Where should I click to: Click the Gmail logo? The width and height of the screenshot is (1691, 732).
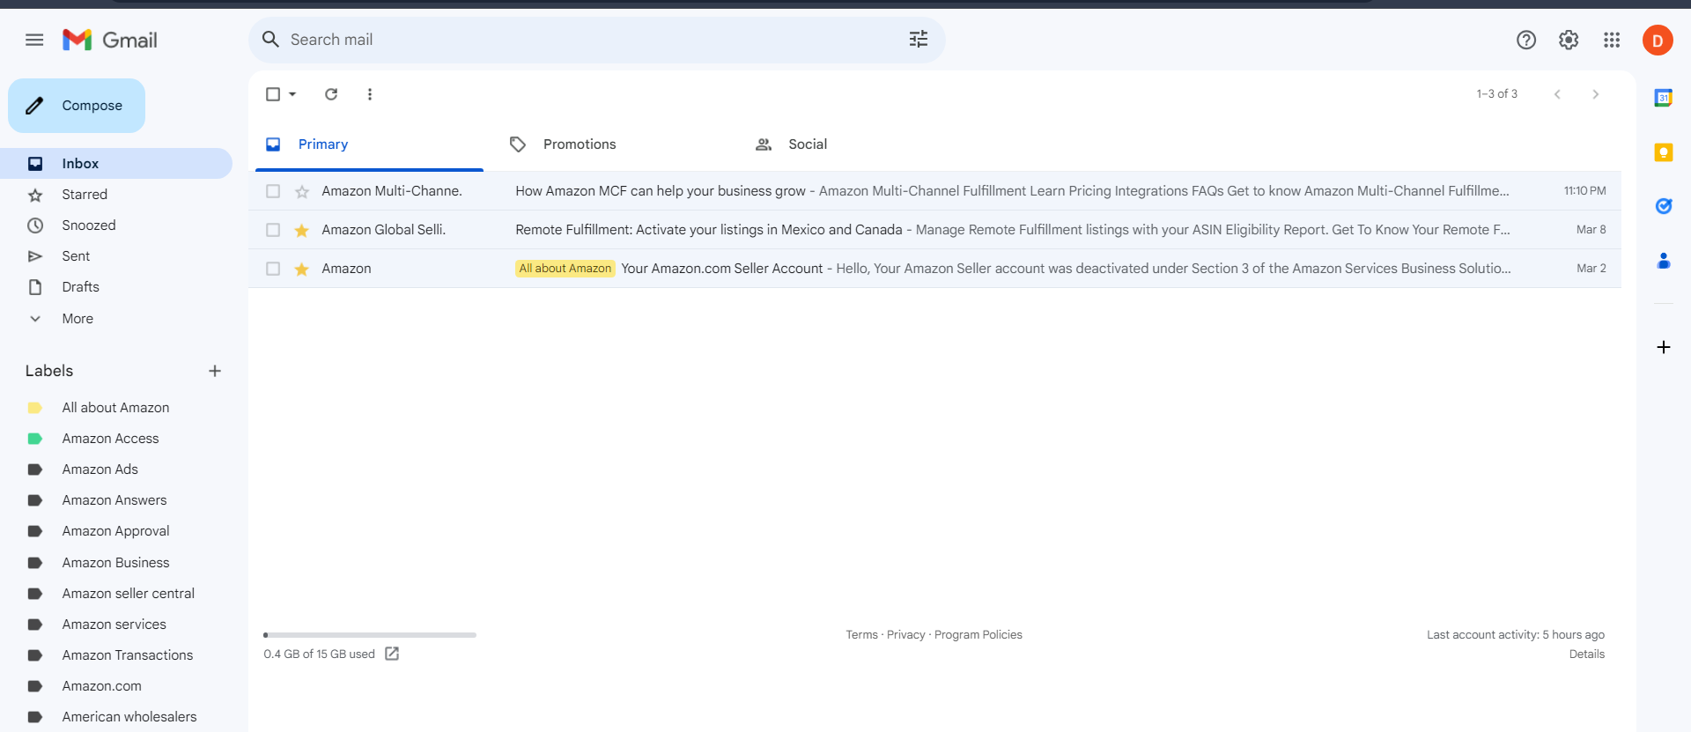click(x=110, y=40)
